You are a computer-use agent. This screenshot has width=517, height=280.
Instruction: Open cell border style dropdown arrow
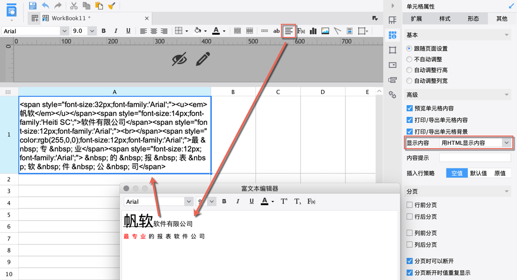[x=187, y=31]
